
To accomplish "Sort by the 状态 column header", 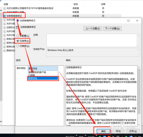I will click(76, 4).
